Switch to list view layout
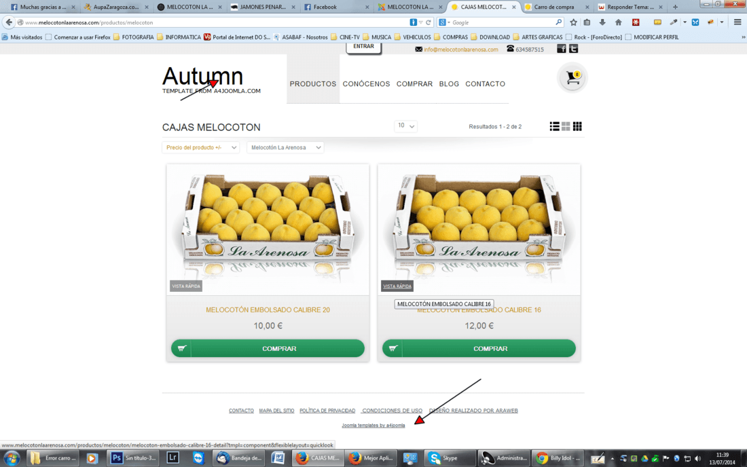This screenshot has width=747, height=467. (x=554, y=126)
